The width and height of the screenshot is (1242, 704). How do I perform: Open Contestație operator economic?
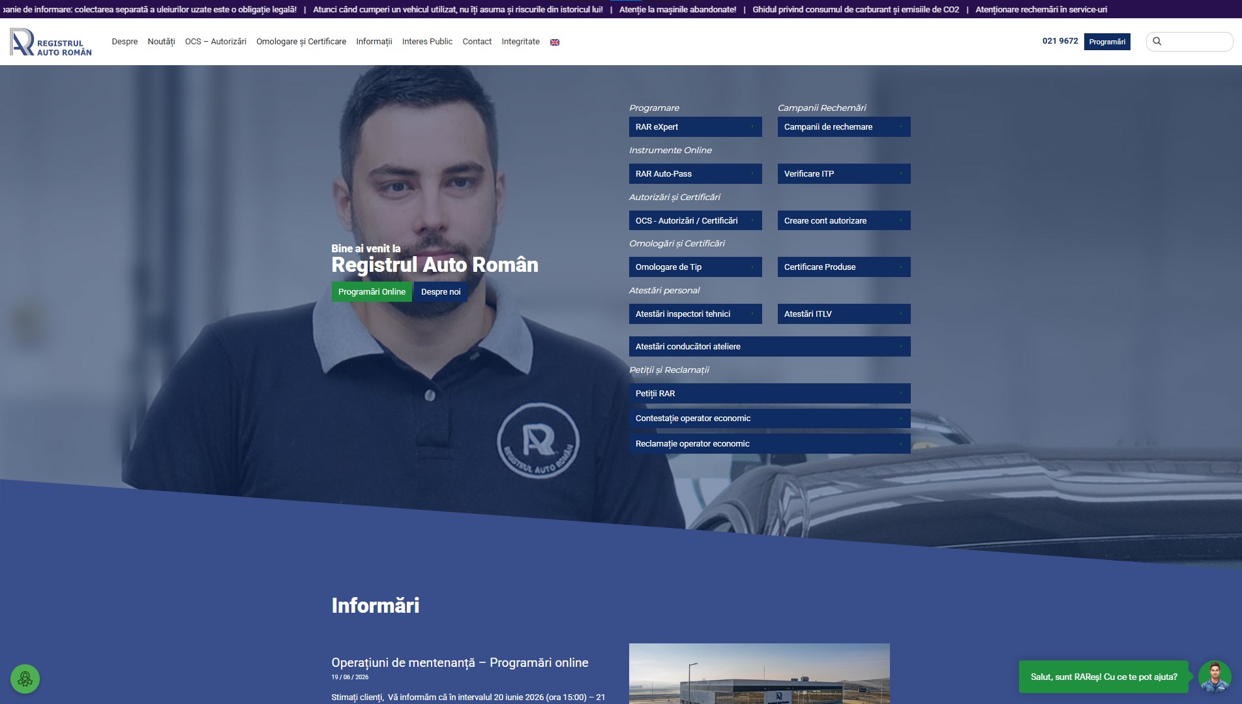tap(769, 418)
